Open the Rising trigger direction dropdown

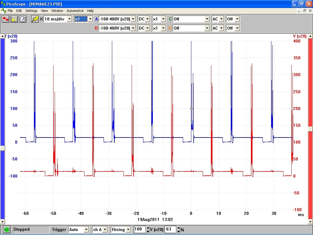coord(128,229)
